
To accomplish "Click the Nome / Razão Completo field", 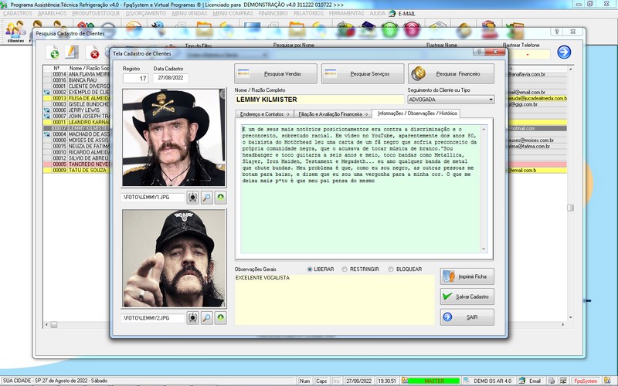I will pos(318,100).
